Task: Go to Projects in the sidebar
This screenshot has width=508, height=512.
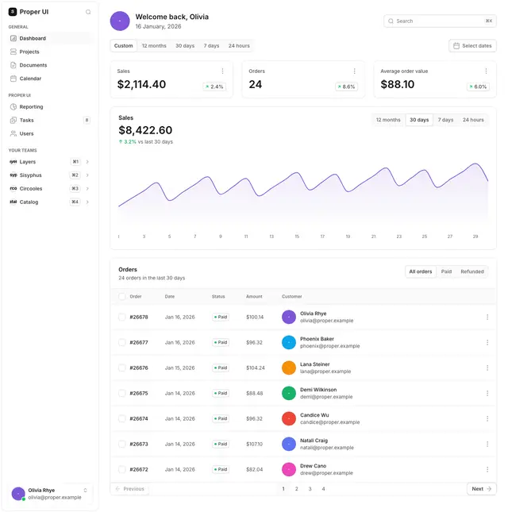Action: click(50, 52)
